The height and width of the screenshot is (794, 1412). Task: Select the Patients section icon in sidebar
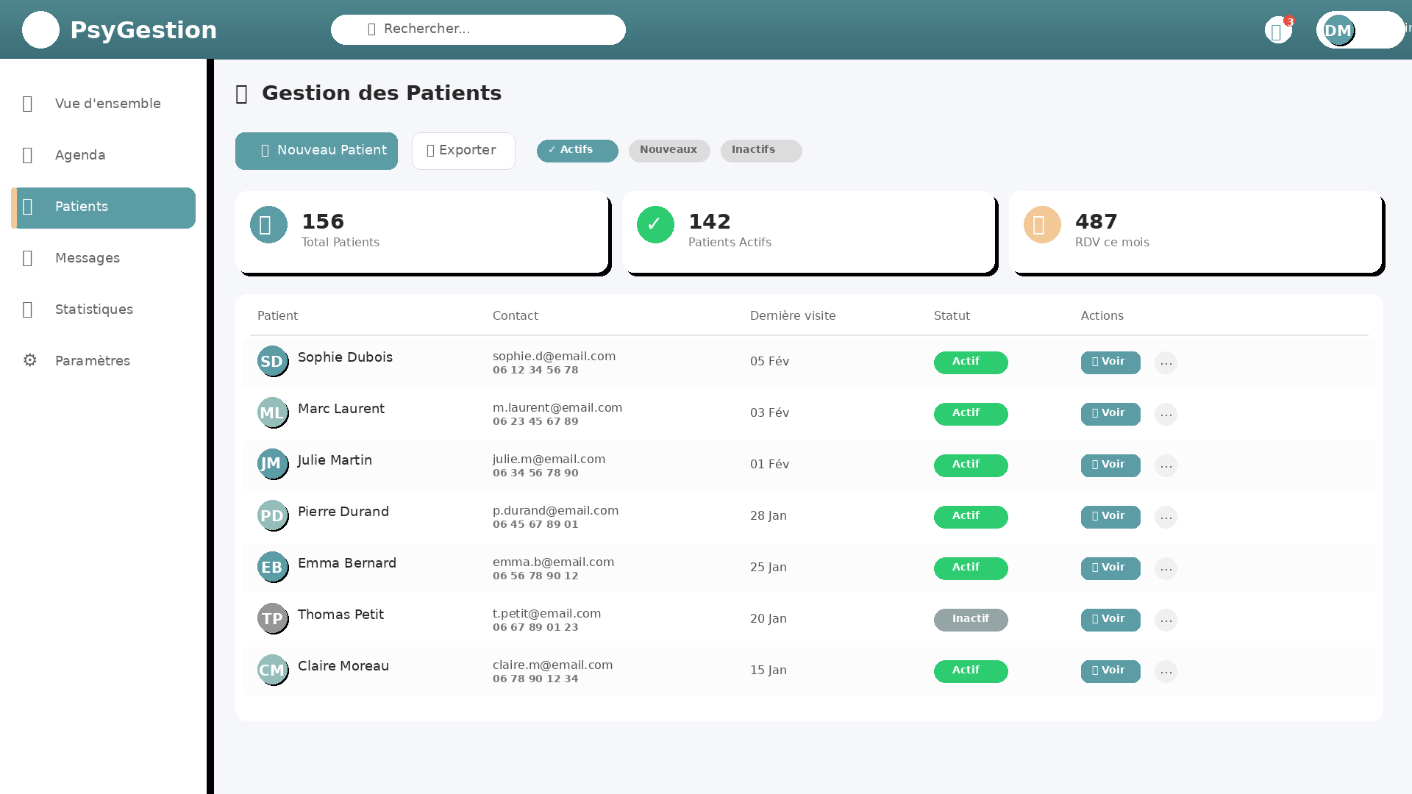tap(27, 207)
